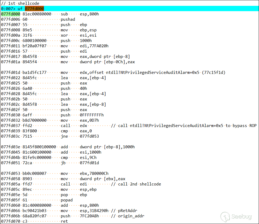
Task: Click 'dword ptr [ebx],eax' operand
Action: (103, 179)
